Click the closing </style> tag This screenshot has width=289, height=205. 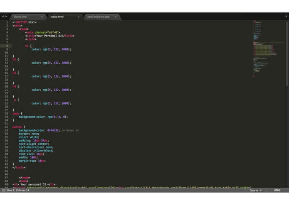(x=19, y=168)
